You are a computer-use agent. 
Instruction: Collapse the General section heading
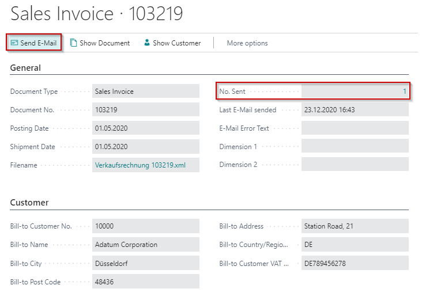click(x=25, y=68)
